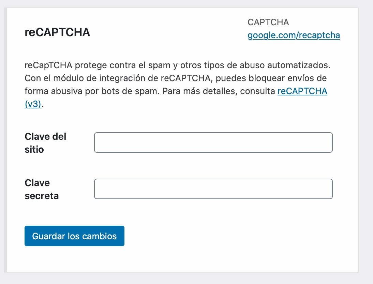Click the text Para más detalles, consulta
Screen dimensions: 373x284
(x=219, y=91)
